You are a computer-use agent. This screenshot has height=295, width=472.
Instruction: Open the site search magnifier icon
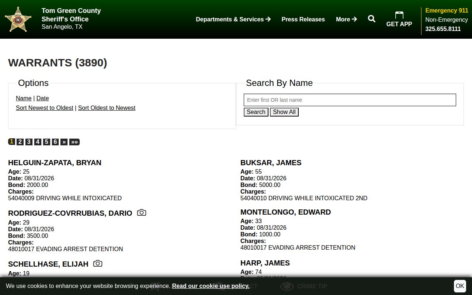pyautogui.click(x=372, y=19)
